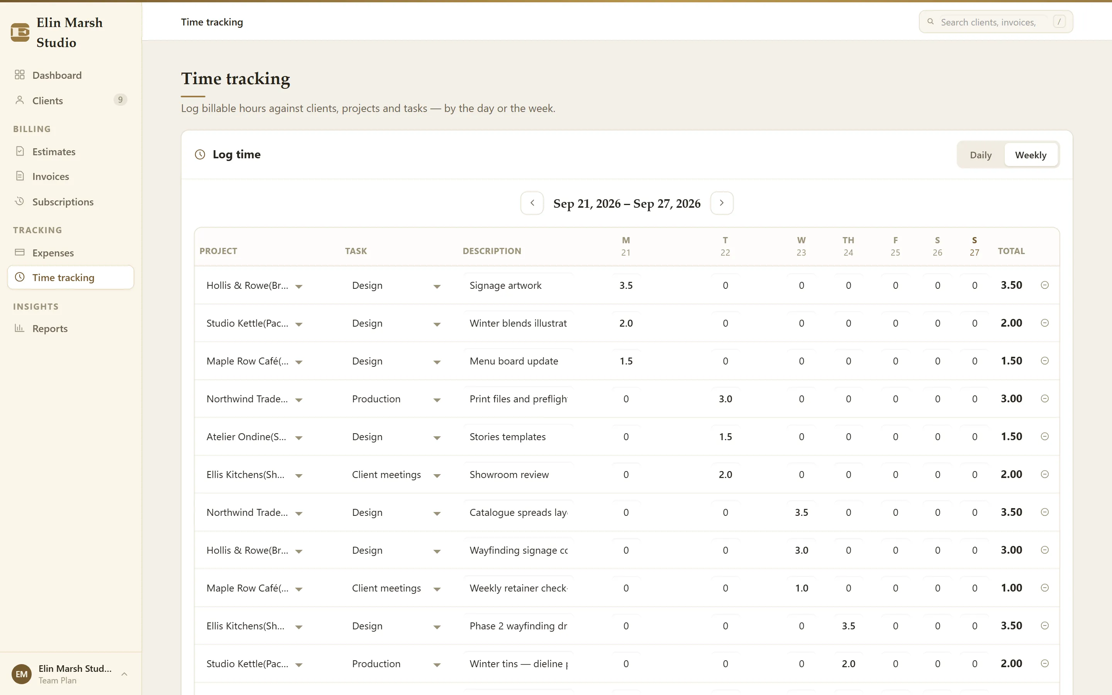Open Estimates in the sidebar
Viewport: 1112px width, 695px height.
click(x=70, y=151)
